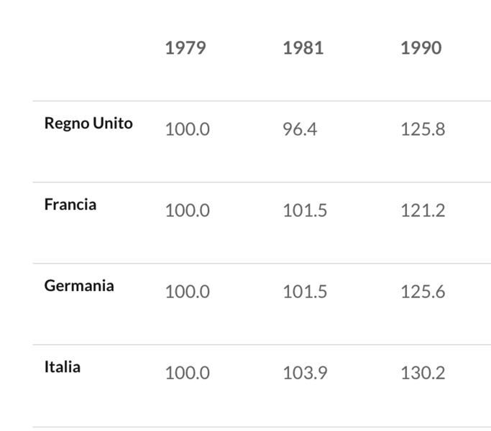
Task: Select the Regno Unito row label
Action: pyautogui.click(x=88, y=124)
